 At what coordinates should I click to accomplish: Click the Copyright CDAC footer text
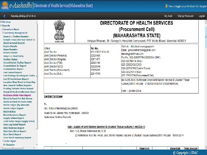pos(185,153)
